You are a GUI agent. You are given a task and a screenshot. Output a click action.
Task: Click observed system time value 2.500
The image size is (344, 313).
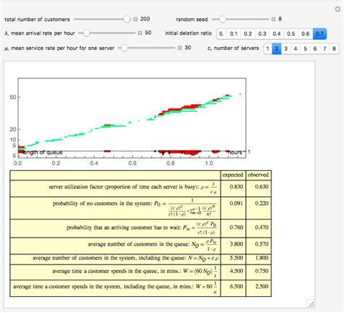(x=262, y=287)
